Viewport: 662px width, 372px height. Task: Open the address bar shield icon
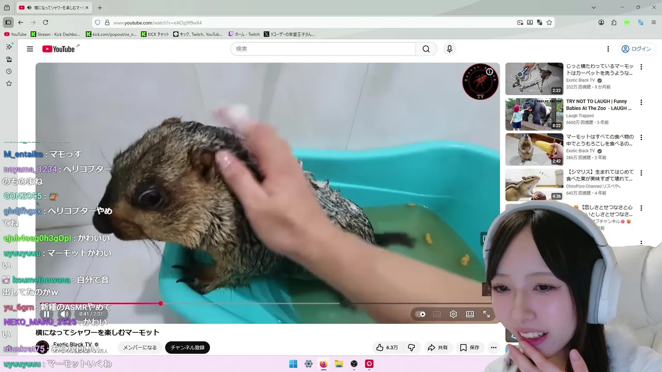[x=97, y=23]
